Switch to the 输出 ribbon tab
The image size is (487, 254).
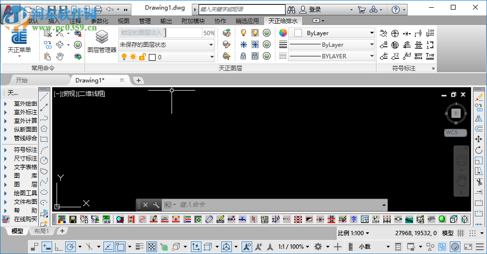[x=166, y=21]
